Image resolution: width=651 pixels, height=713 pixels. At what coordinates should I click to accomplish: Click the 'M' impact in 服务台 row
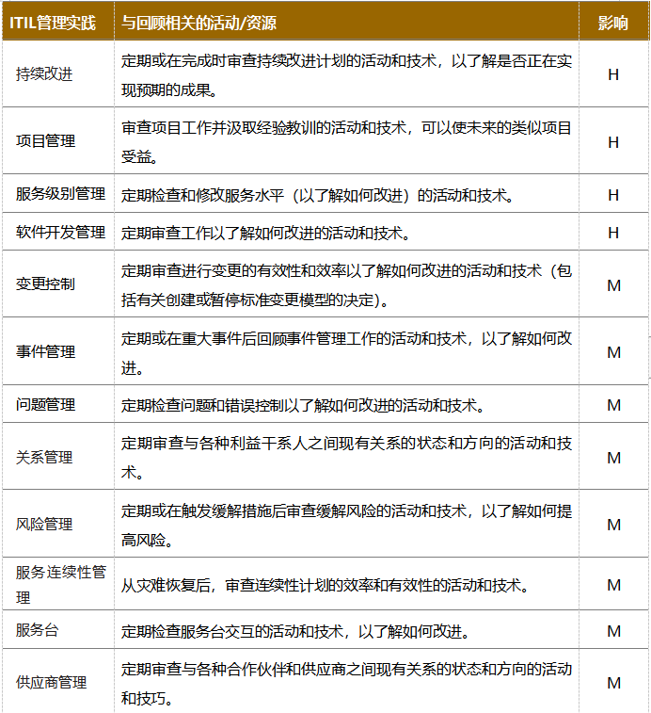[613, 631]
